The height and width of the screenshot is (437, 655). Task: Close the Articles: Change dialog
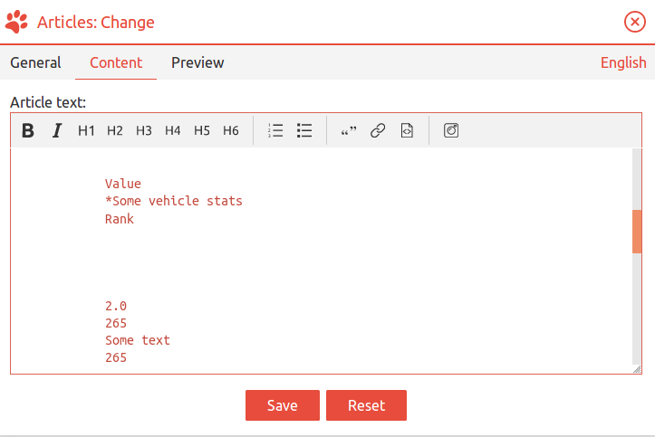[x=635, y=22]
